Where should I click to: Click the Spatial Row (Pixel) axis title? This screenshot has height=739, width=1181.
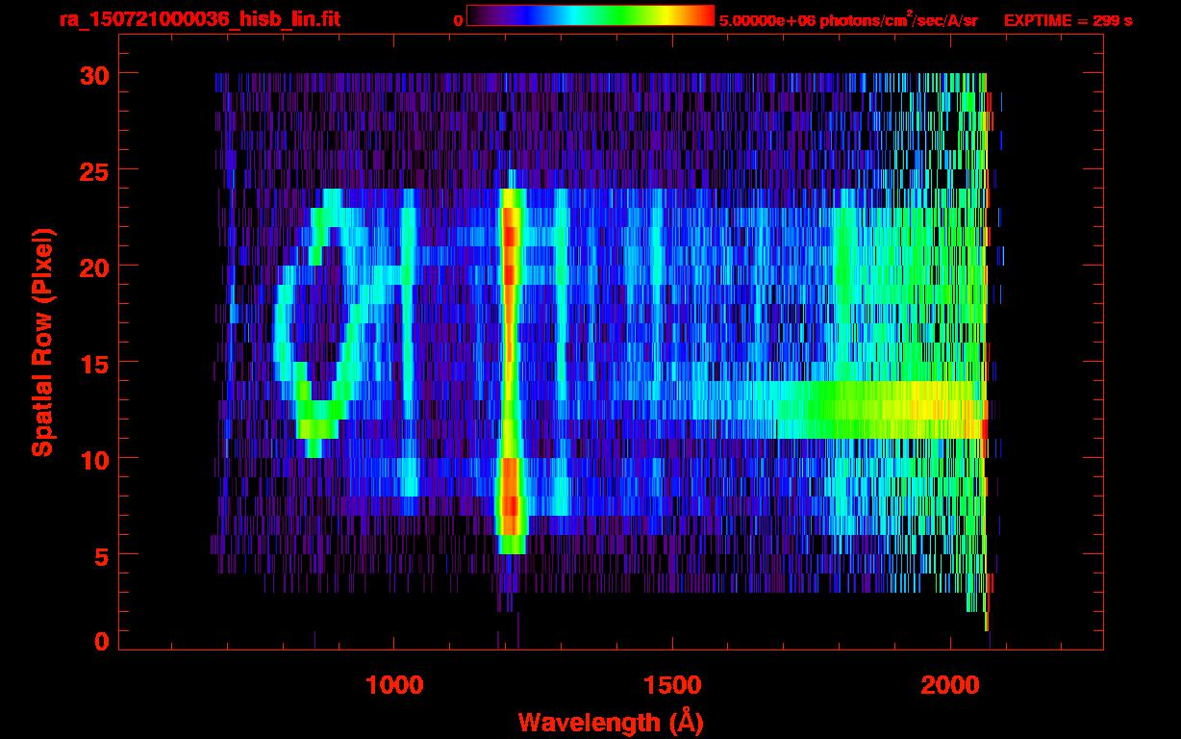42,342
